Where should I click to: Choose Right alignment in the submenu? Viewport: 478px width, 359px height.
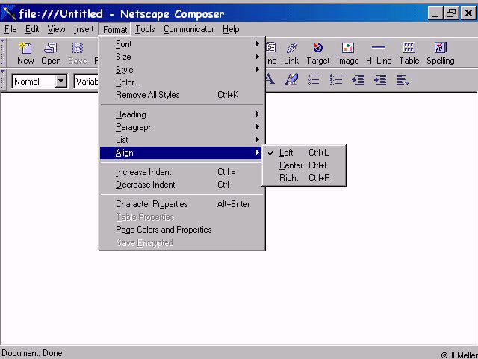304,178
